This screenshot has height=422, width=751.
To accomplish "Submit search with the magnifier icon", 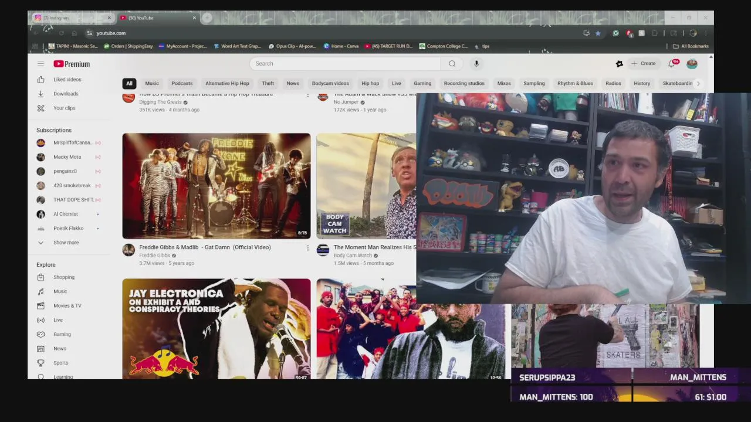I will (452, 63).
